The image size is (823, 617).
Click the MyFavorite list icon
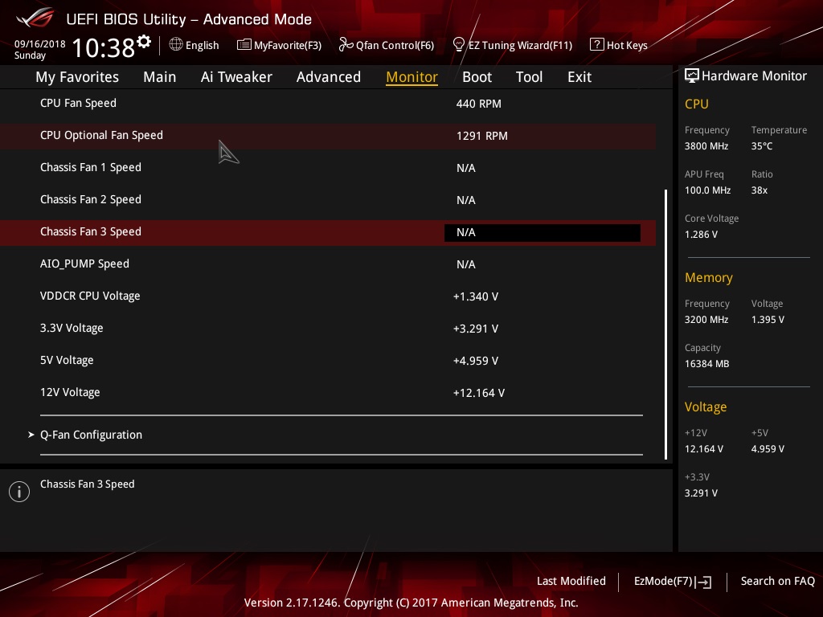pyautogui.click(x=244, y=45)
